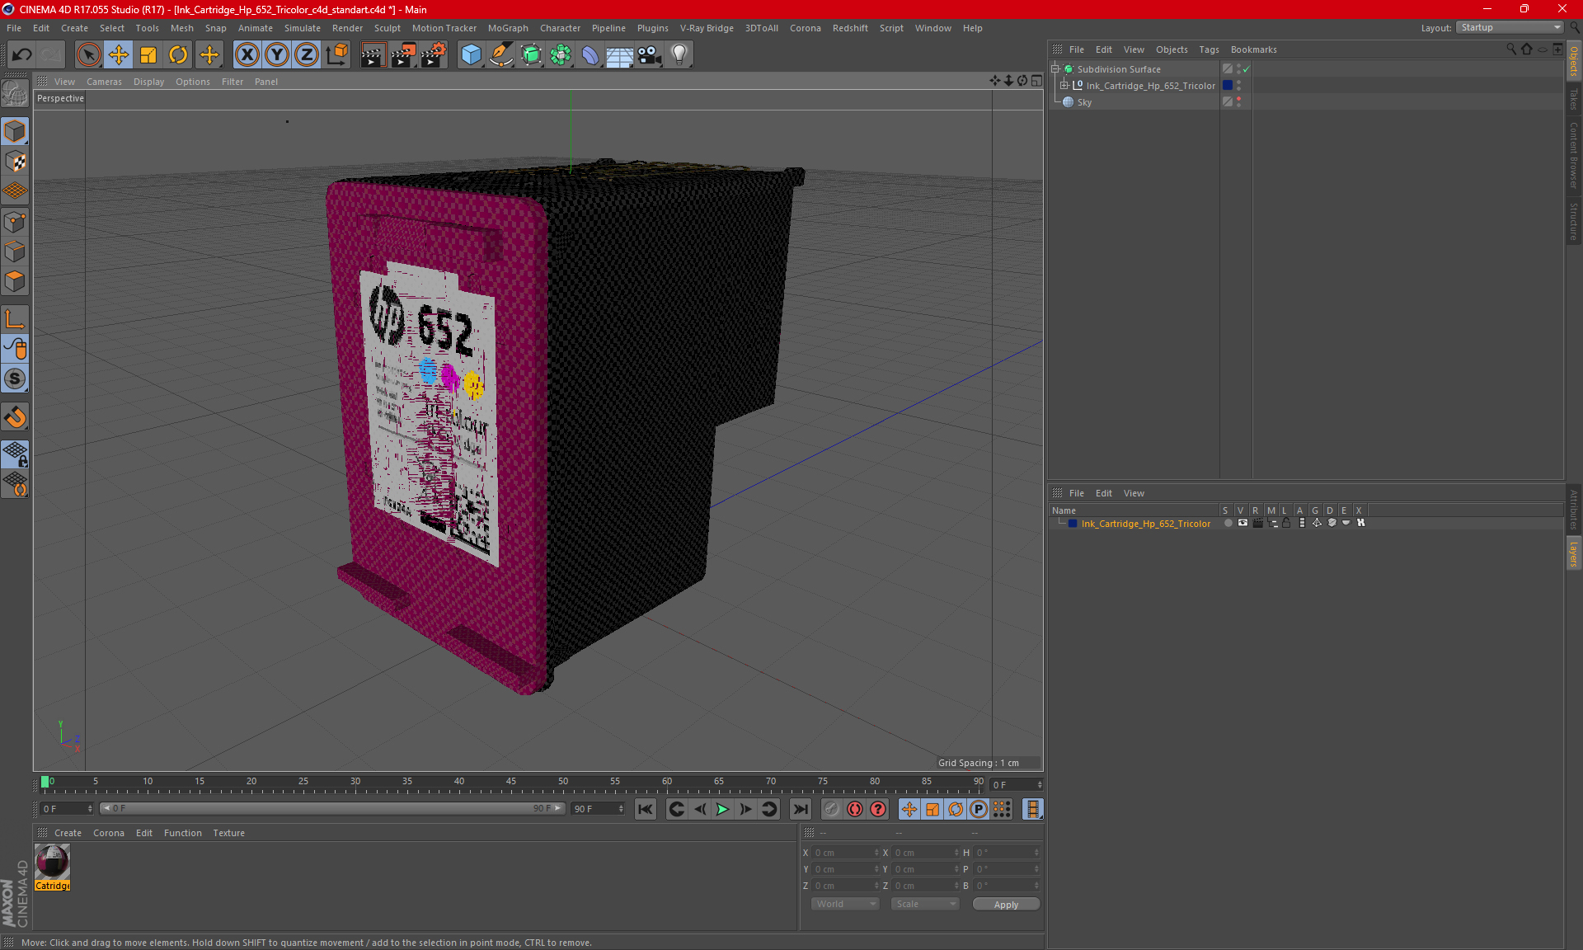Image resolution: width=1583 pixels, height=950 pixels.
Task: Activate the Rotate tool
Action: pyautogui.click(x=178, y=55)
